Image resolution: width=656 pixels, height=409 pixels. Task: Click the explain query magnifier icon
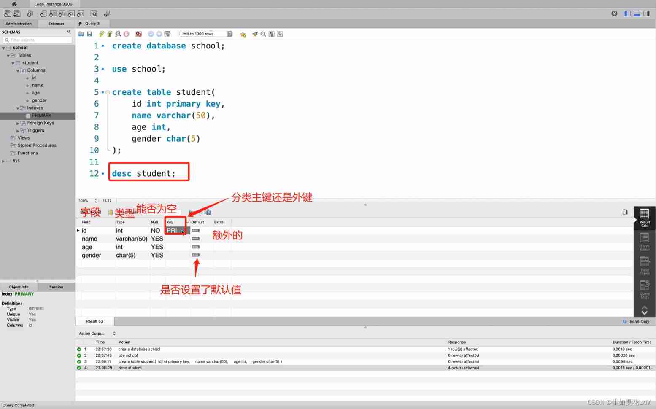pyautogui.click(x=118, y=34)
